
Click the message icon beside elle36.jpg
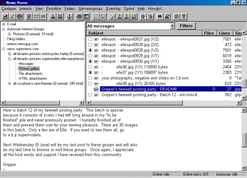point(96,67)
